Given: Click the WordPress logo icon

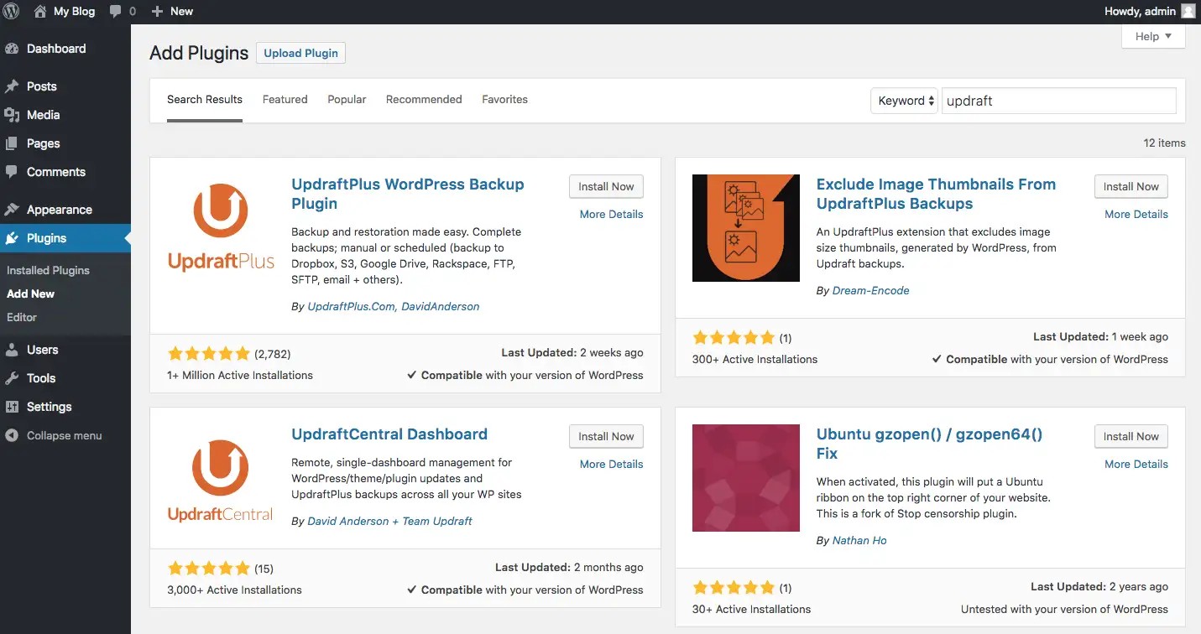Looking at the screenshot, I should point(12,12).
